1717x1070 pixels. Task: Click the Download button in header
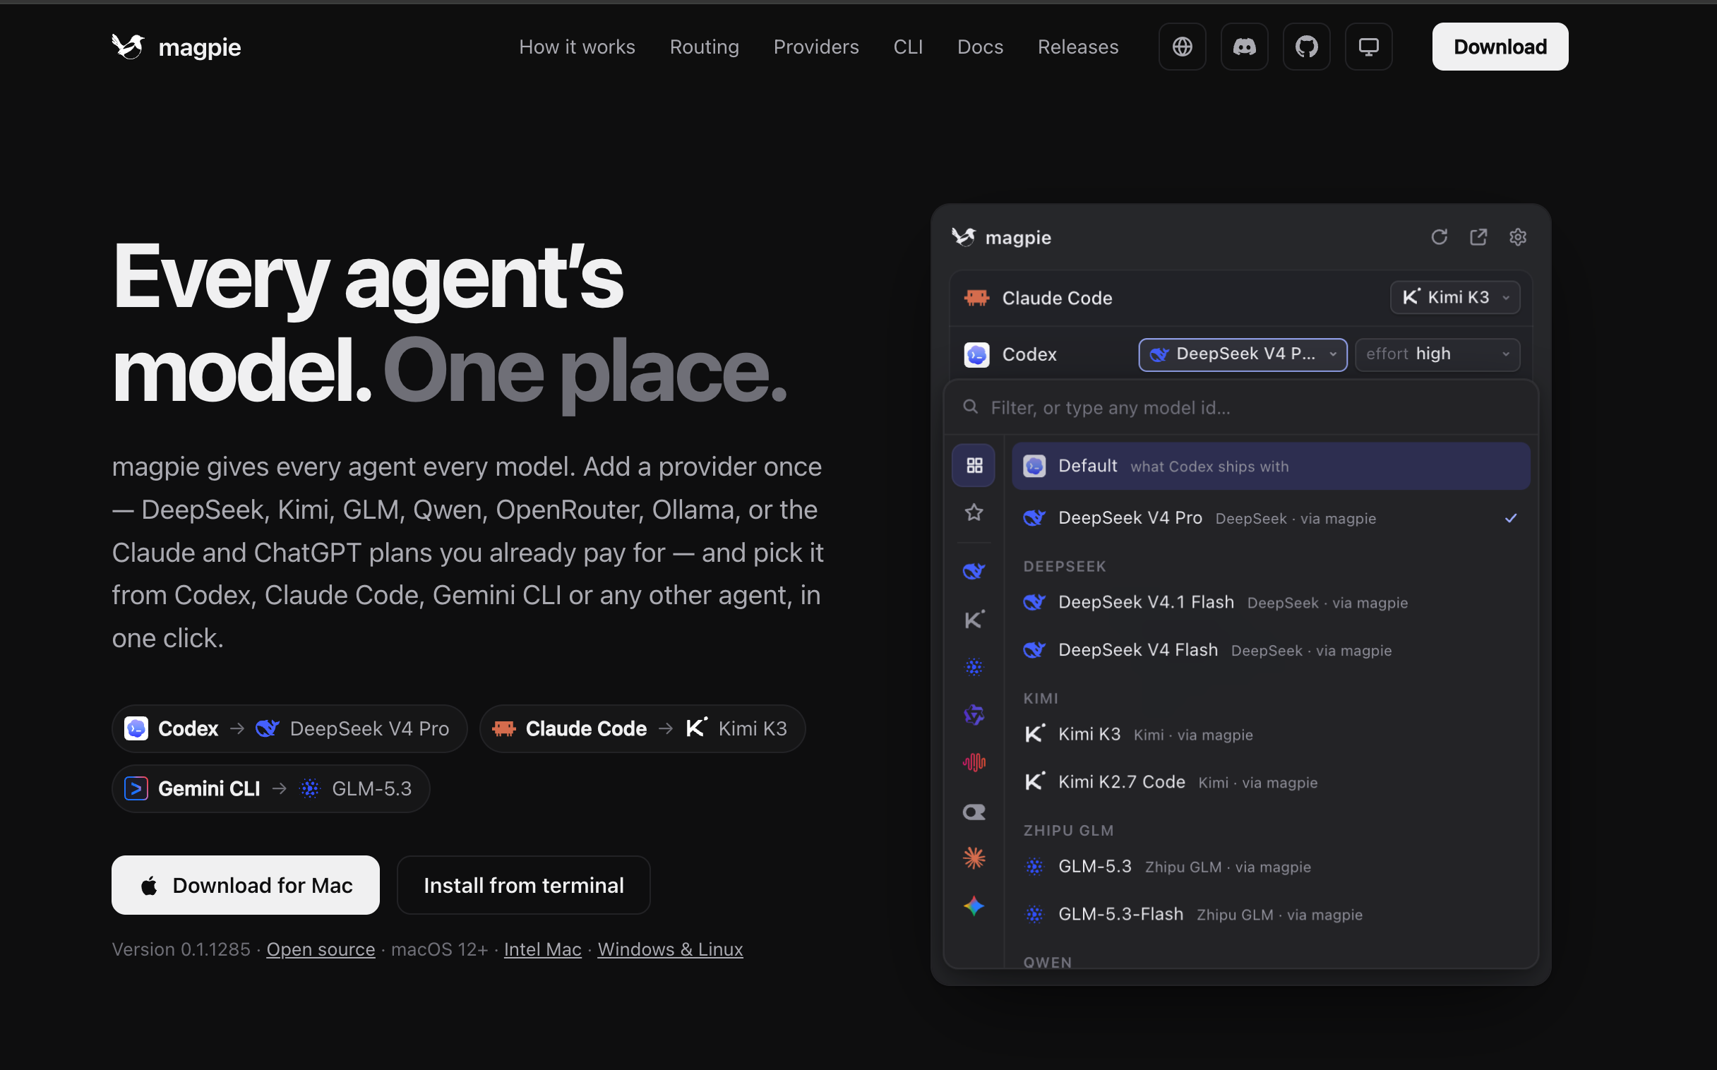point(1500,47)
